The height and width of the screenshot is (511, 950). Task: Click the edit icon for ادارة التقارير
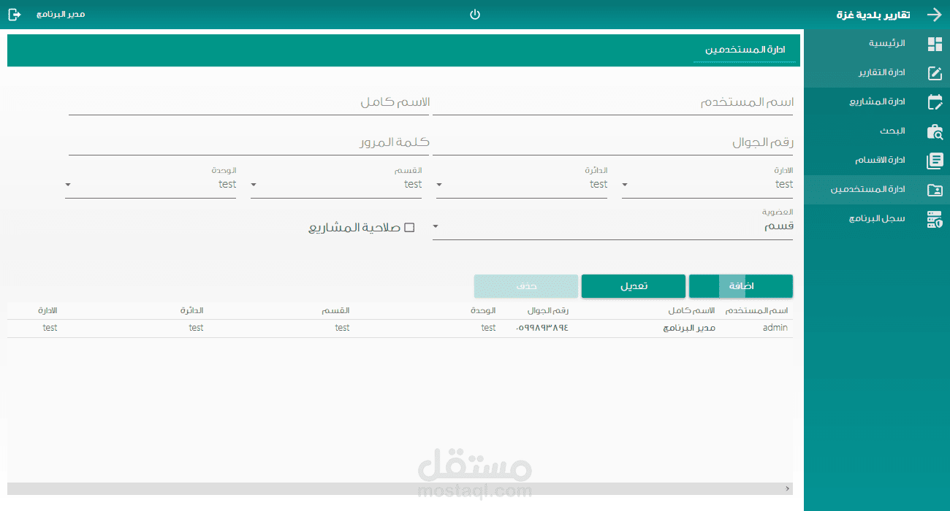tap(935, 73)
